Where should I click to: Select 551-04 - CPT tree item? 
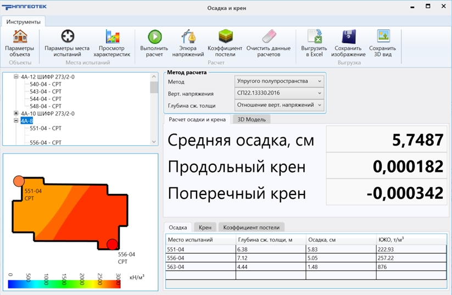[x=46, y=128]
